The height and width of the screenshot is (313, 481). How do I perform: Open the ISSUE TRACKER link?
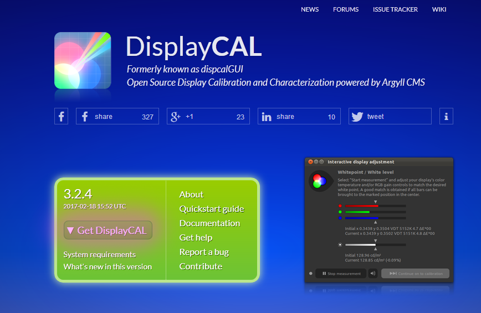(x=395, y=9)
